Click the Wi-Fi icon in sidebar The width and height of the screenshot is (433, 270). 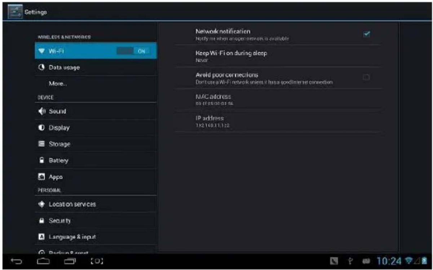[x=41, y=51]
